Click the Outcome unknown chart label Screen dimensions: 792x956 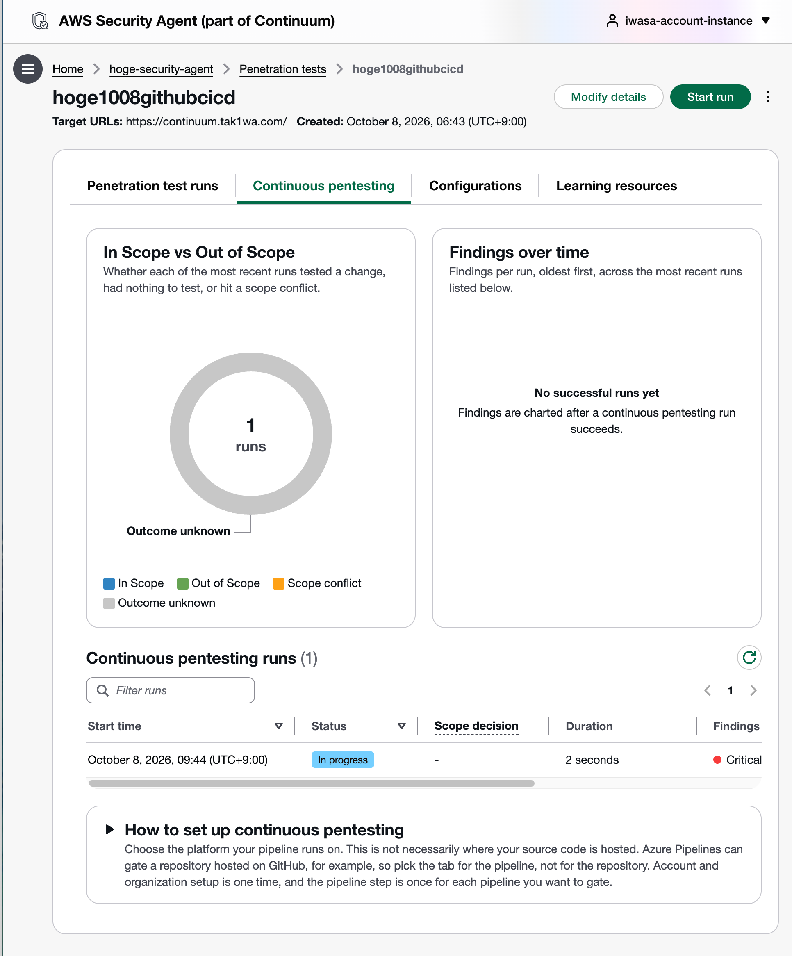pos(178,531)
